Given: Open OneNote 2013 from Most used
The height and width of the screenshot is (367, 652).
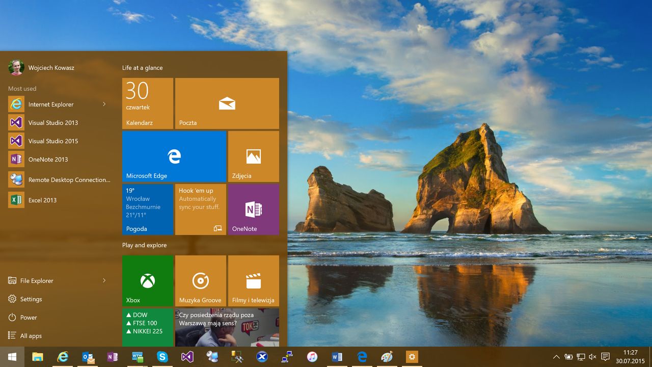Looking at the screenshot, I should pos(59,159).
